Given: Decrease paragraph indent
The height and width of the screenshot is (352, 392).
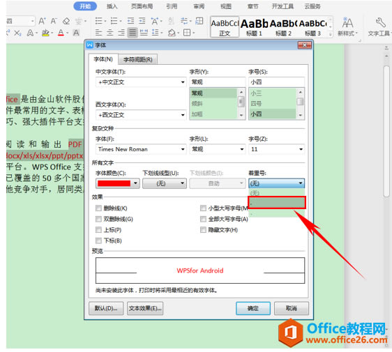Looking at the screenshot, I should coord(130,21).
